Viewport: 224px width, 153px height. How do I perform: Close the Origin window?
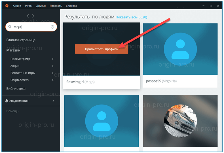[218, 6]
